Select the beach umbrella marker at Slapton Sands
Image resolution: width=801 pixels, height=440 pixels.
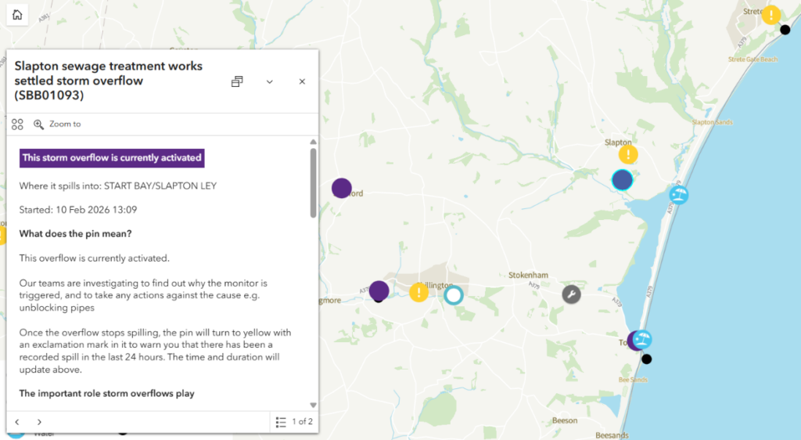(679, 196)
